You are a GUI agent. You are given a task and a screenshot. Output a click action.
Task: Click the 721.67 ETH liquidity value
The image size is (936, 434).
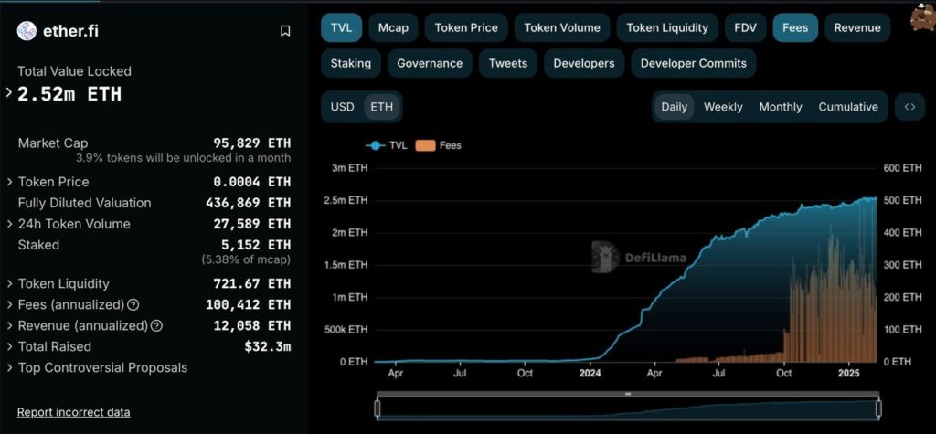click(x=252, y=284)
